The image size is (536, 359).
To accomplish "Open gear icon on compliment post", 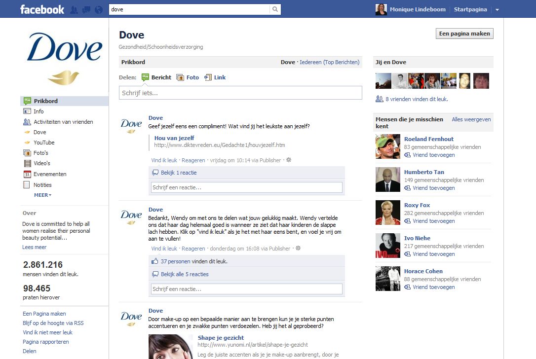I will coord(289,160).
